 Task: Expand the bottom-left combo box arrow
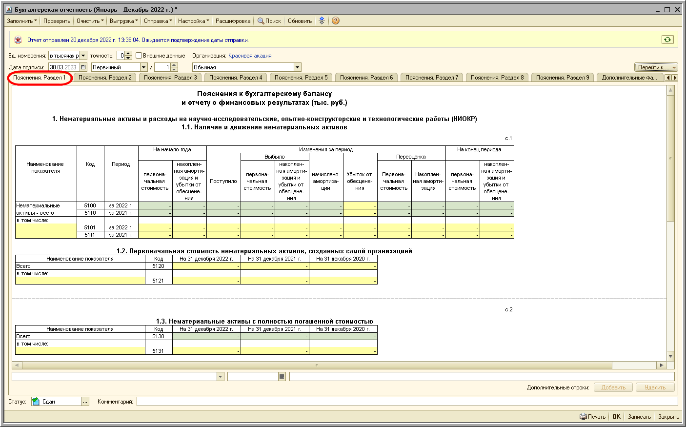point(220,377)
